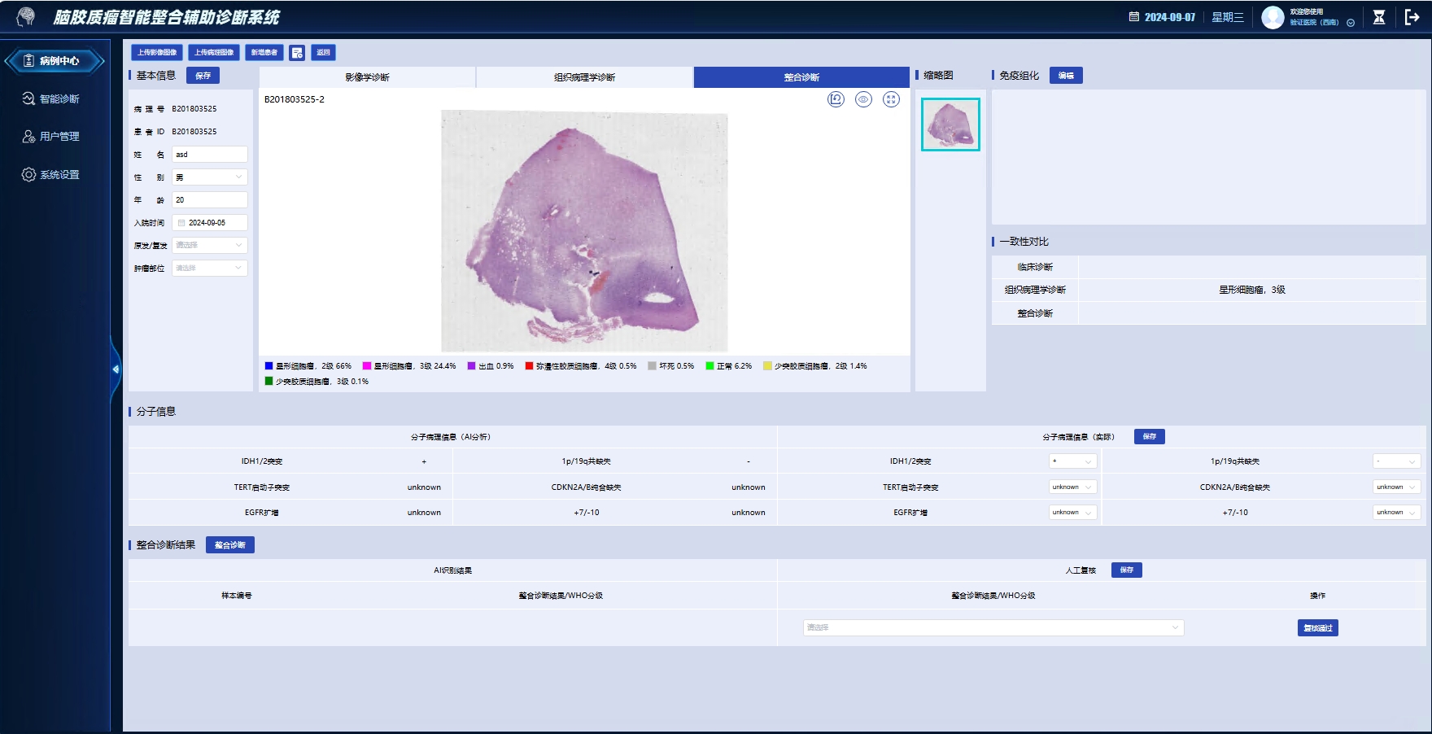
Task: Open the 整合诊断结果/WHO分级 select box
Action: click(993, 627)
